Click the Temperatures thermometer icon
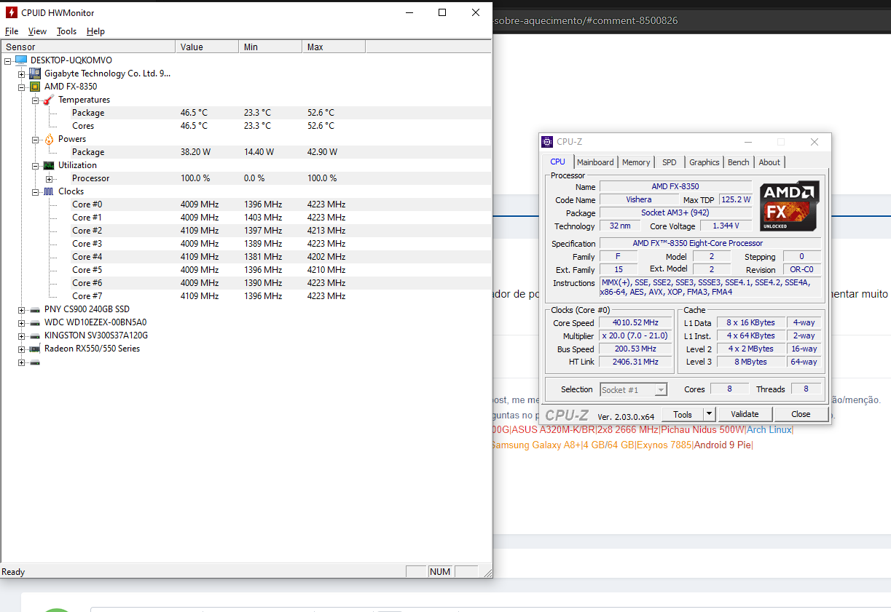 pos(49,100)
